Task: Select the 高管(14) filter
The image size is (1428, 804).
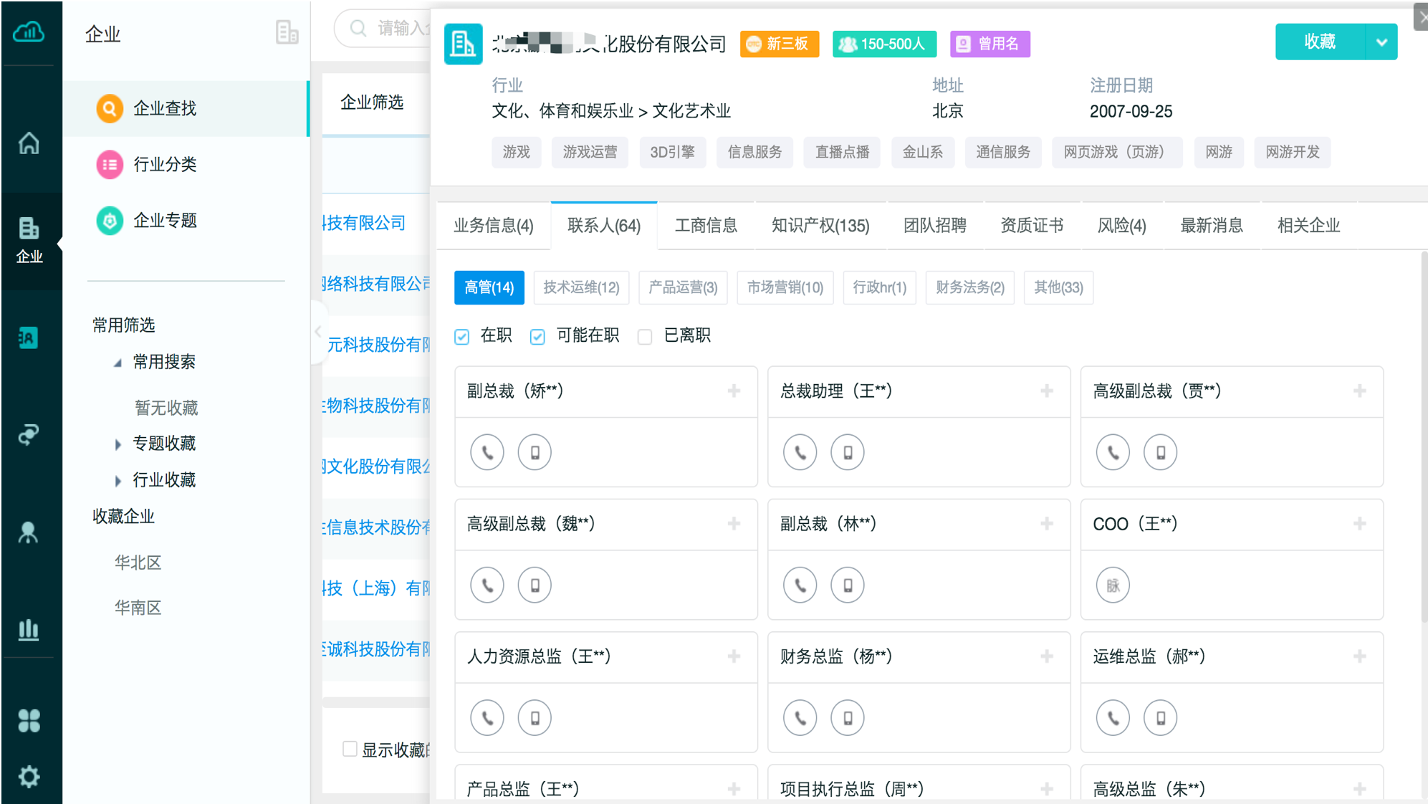Action: [x=489, y=287]
